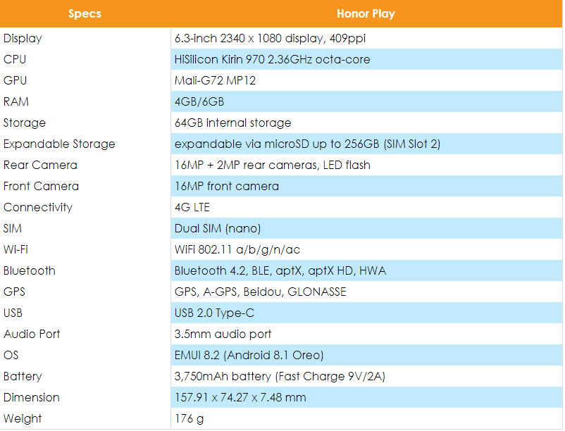Select the HiSilicon Kirin 970 cell
The width and height of the screenshot is (565, 431).
[x=272, y=59]
